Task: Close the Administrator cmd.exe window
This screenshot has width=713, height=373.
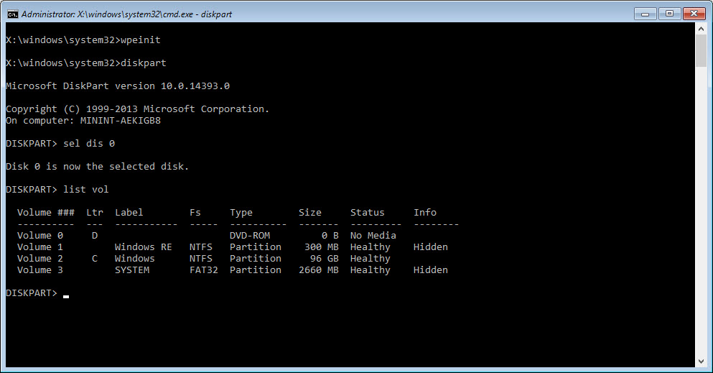Action: 694,13
